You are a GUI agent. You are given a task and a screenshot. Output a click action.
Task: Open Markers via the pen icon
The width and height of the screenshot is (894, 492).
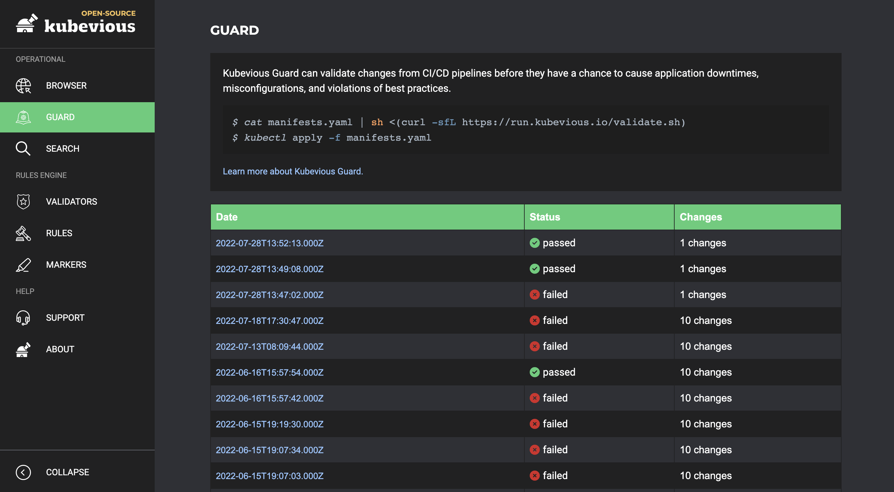coord(23,265)
